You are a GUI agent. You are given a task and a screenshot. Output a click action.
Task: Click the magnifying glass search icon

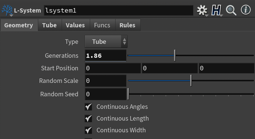coord(231,10)
